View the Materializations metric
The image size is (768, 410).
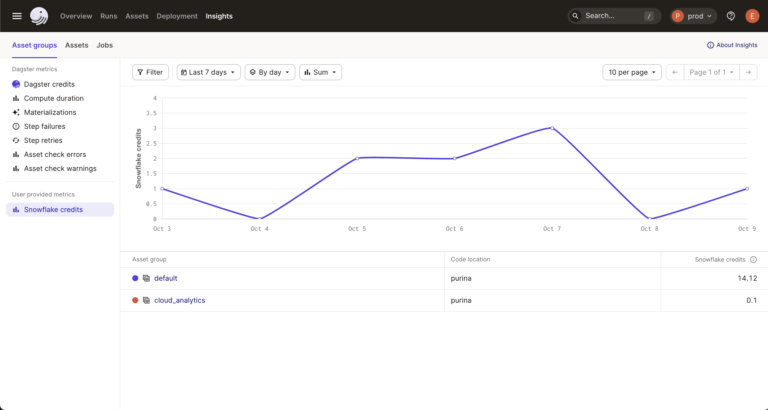(x=50, y=112)
